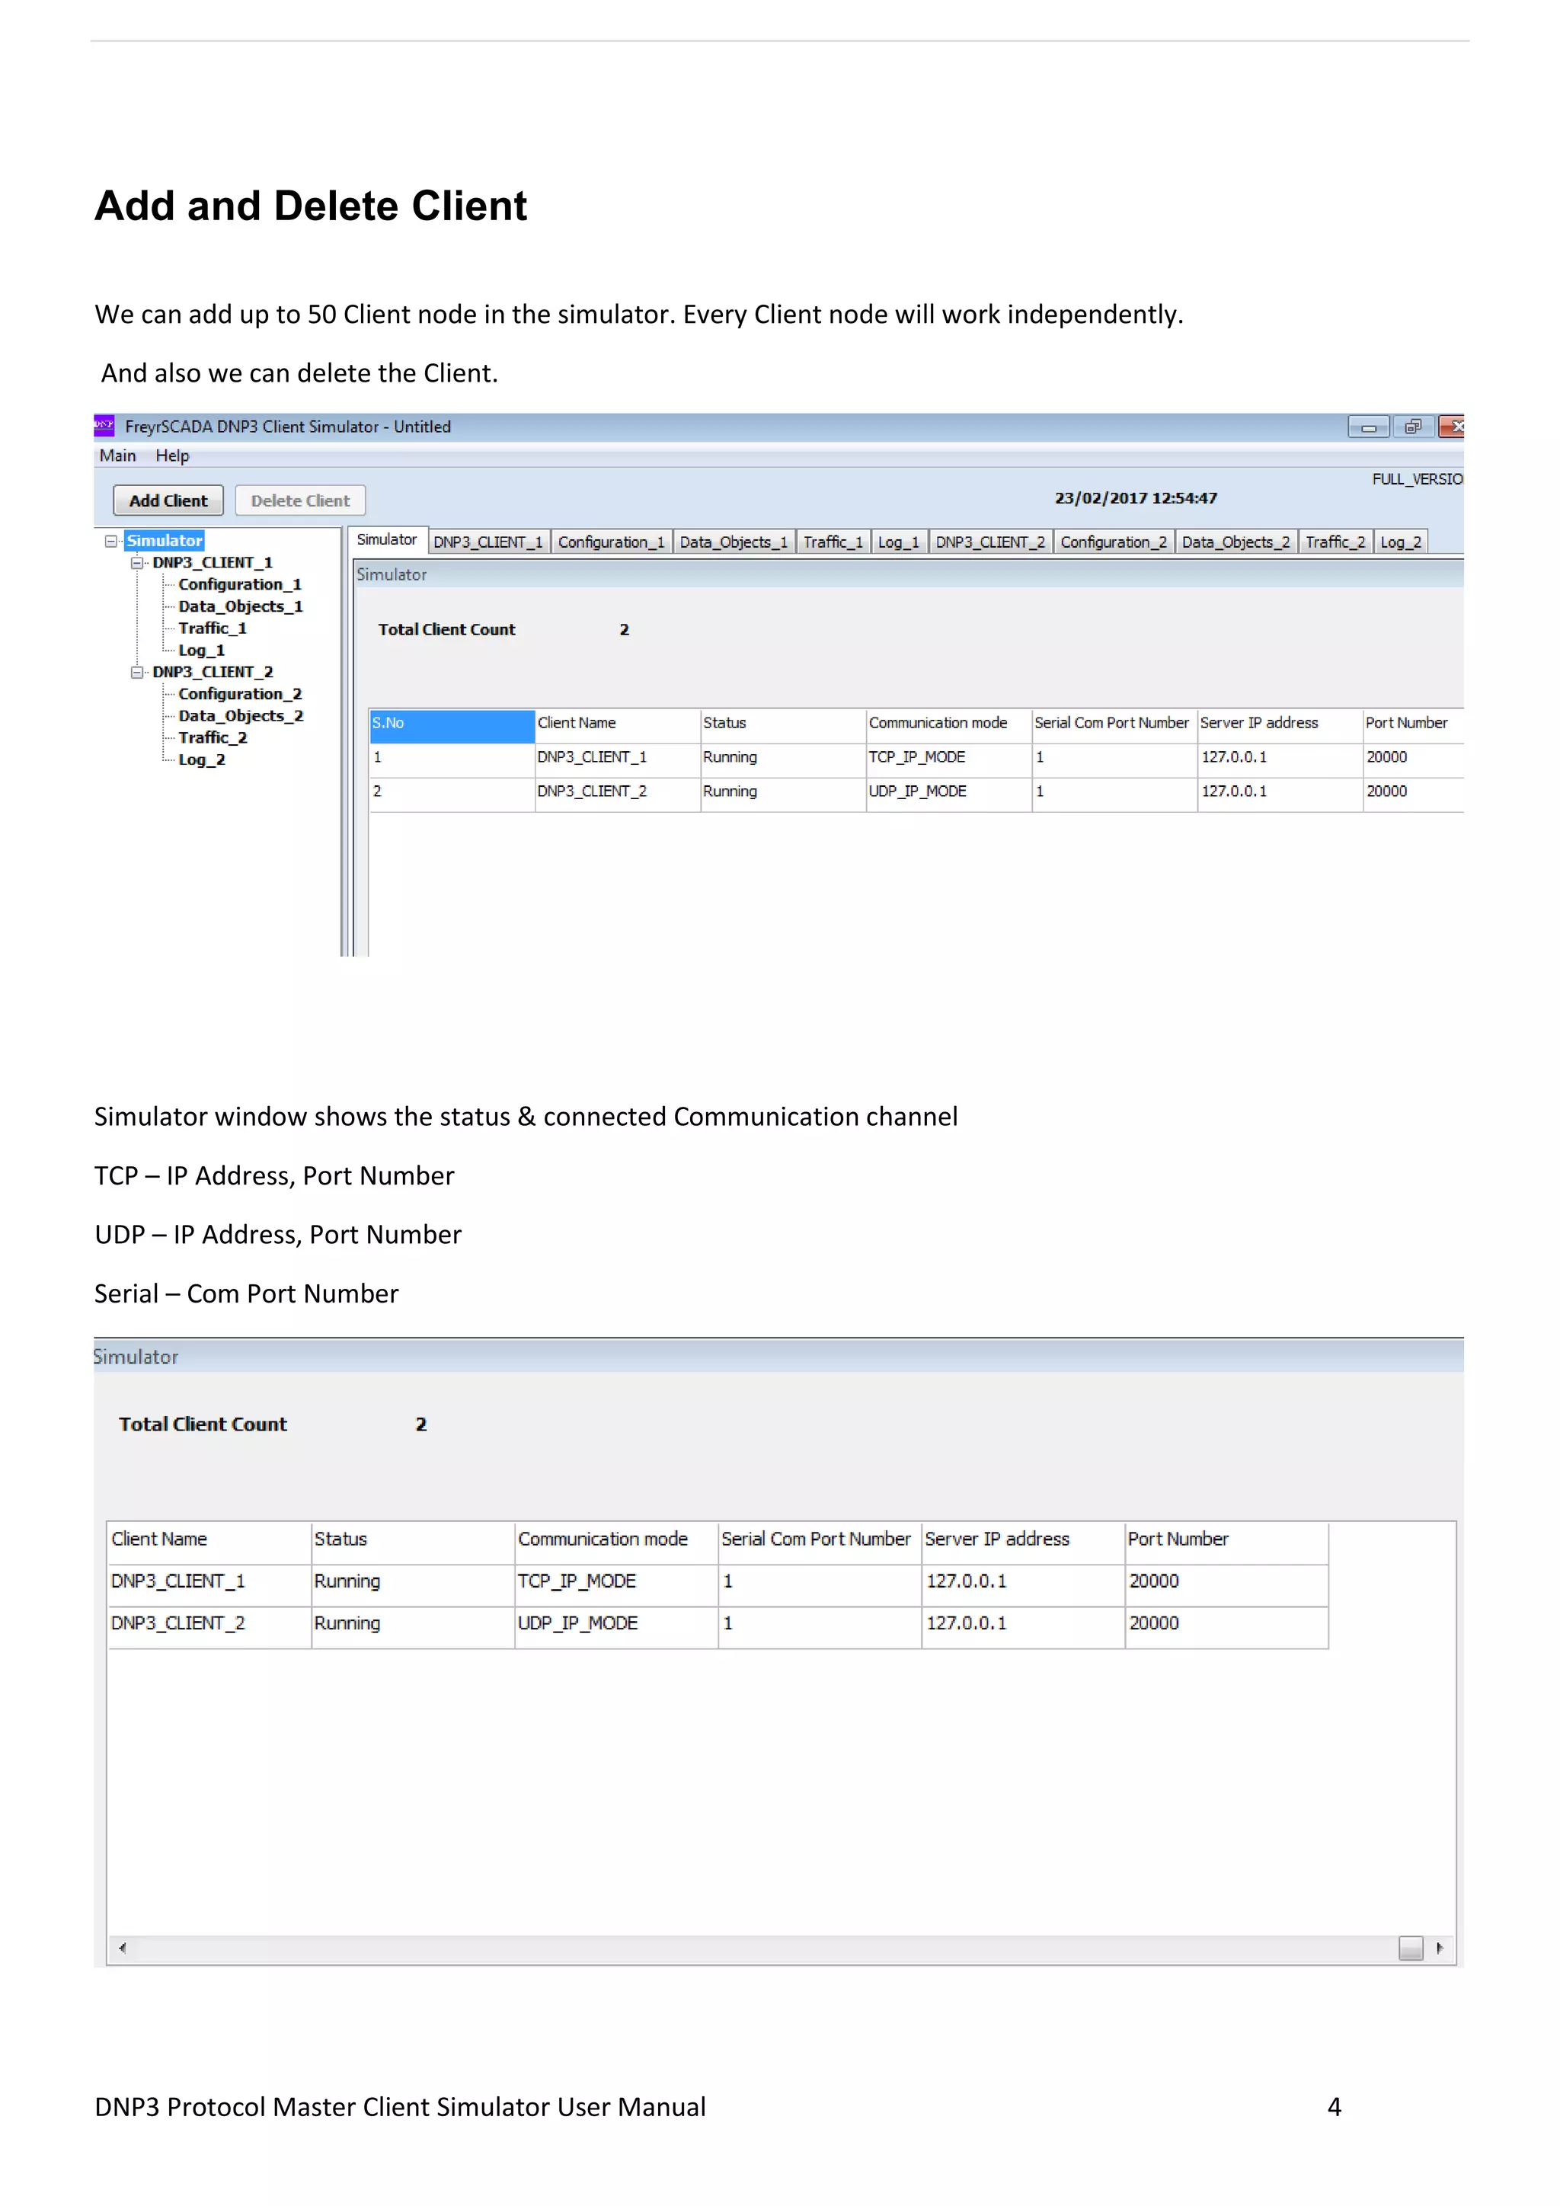This screenshot has height=2206, width=1560.
Task: Select Traffic_1 tree item
Action: point(213,628)
